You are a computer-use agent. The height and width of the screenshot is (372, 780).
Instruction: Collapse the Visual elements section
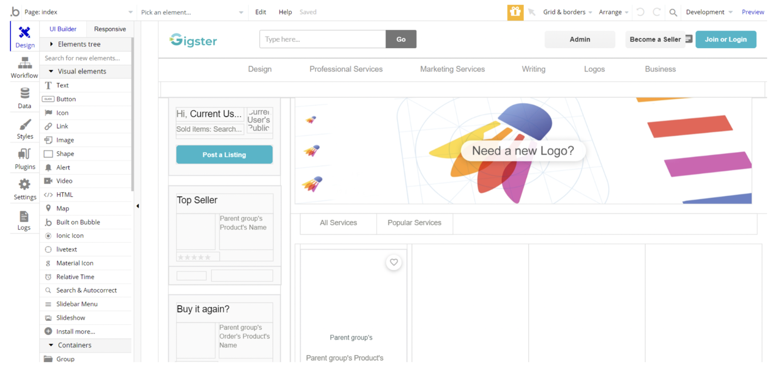tap(51, 71)
